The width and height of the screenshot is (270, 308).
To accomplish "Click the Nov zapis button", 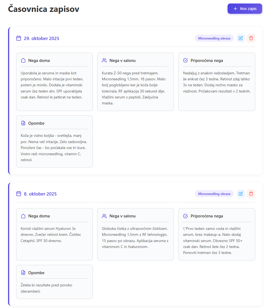I will (245, 9).
